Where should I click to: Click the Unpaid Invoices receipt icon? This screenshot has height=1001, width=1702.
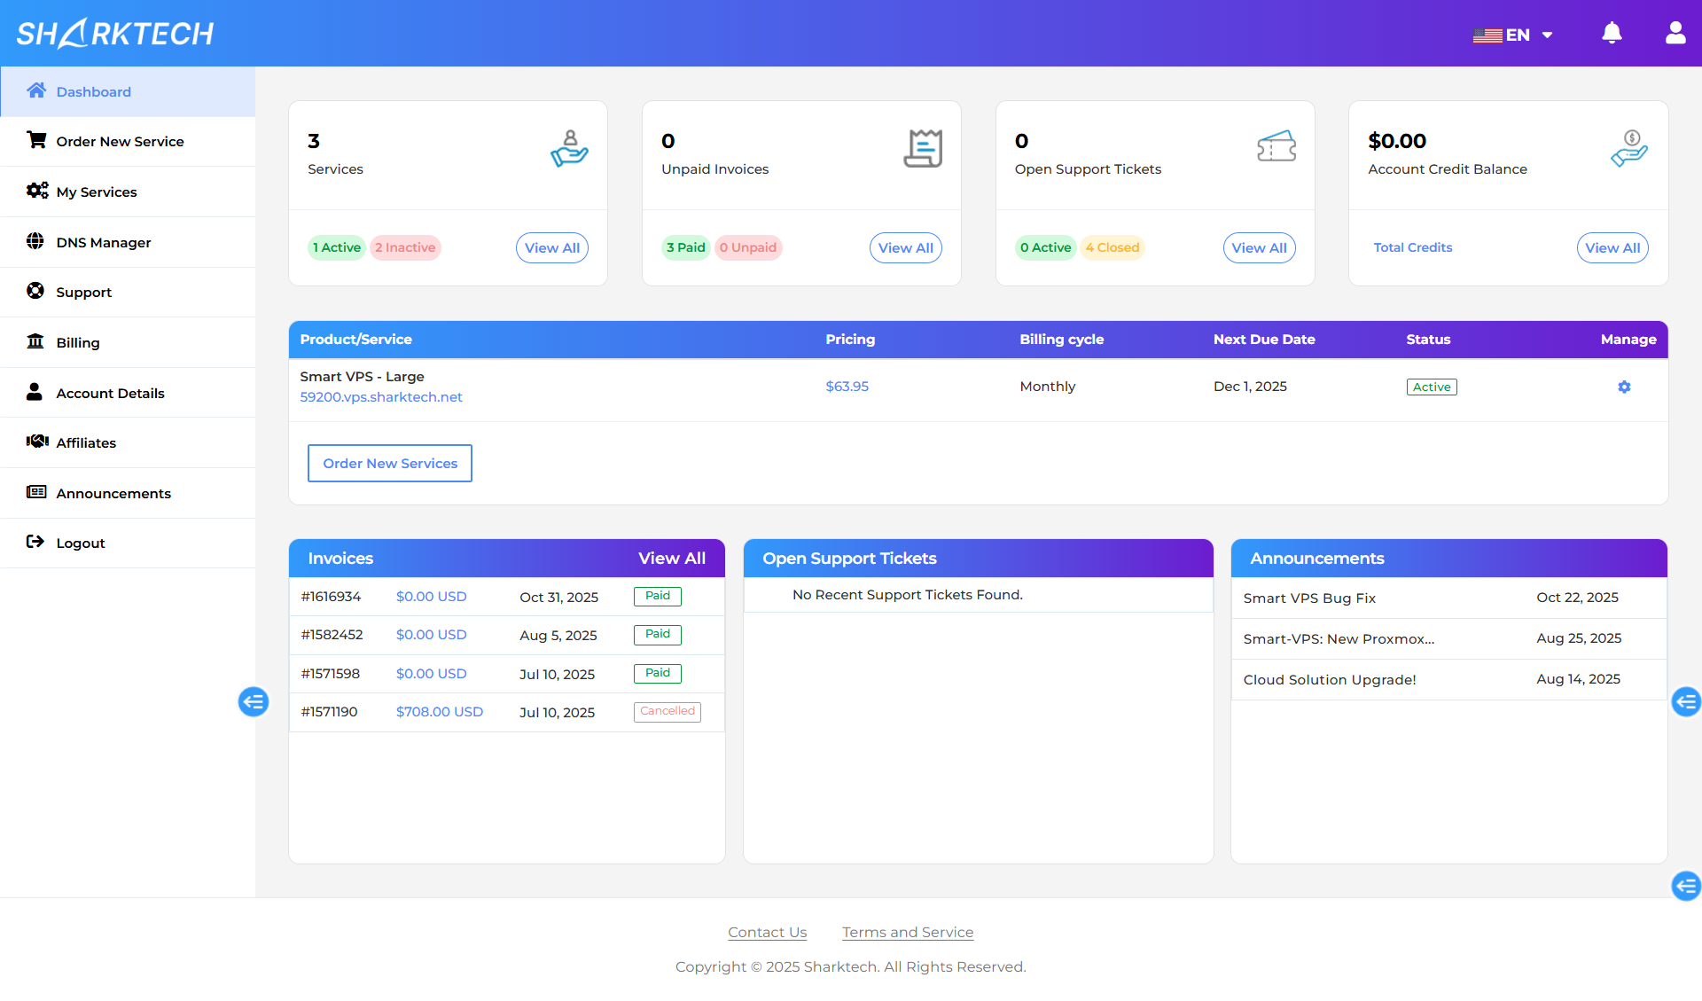[x=923, y=149]
